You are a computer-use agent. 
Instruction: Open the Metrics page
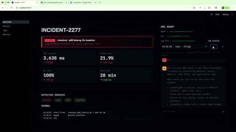point(7,26)
